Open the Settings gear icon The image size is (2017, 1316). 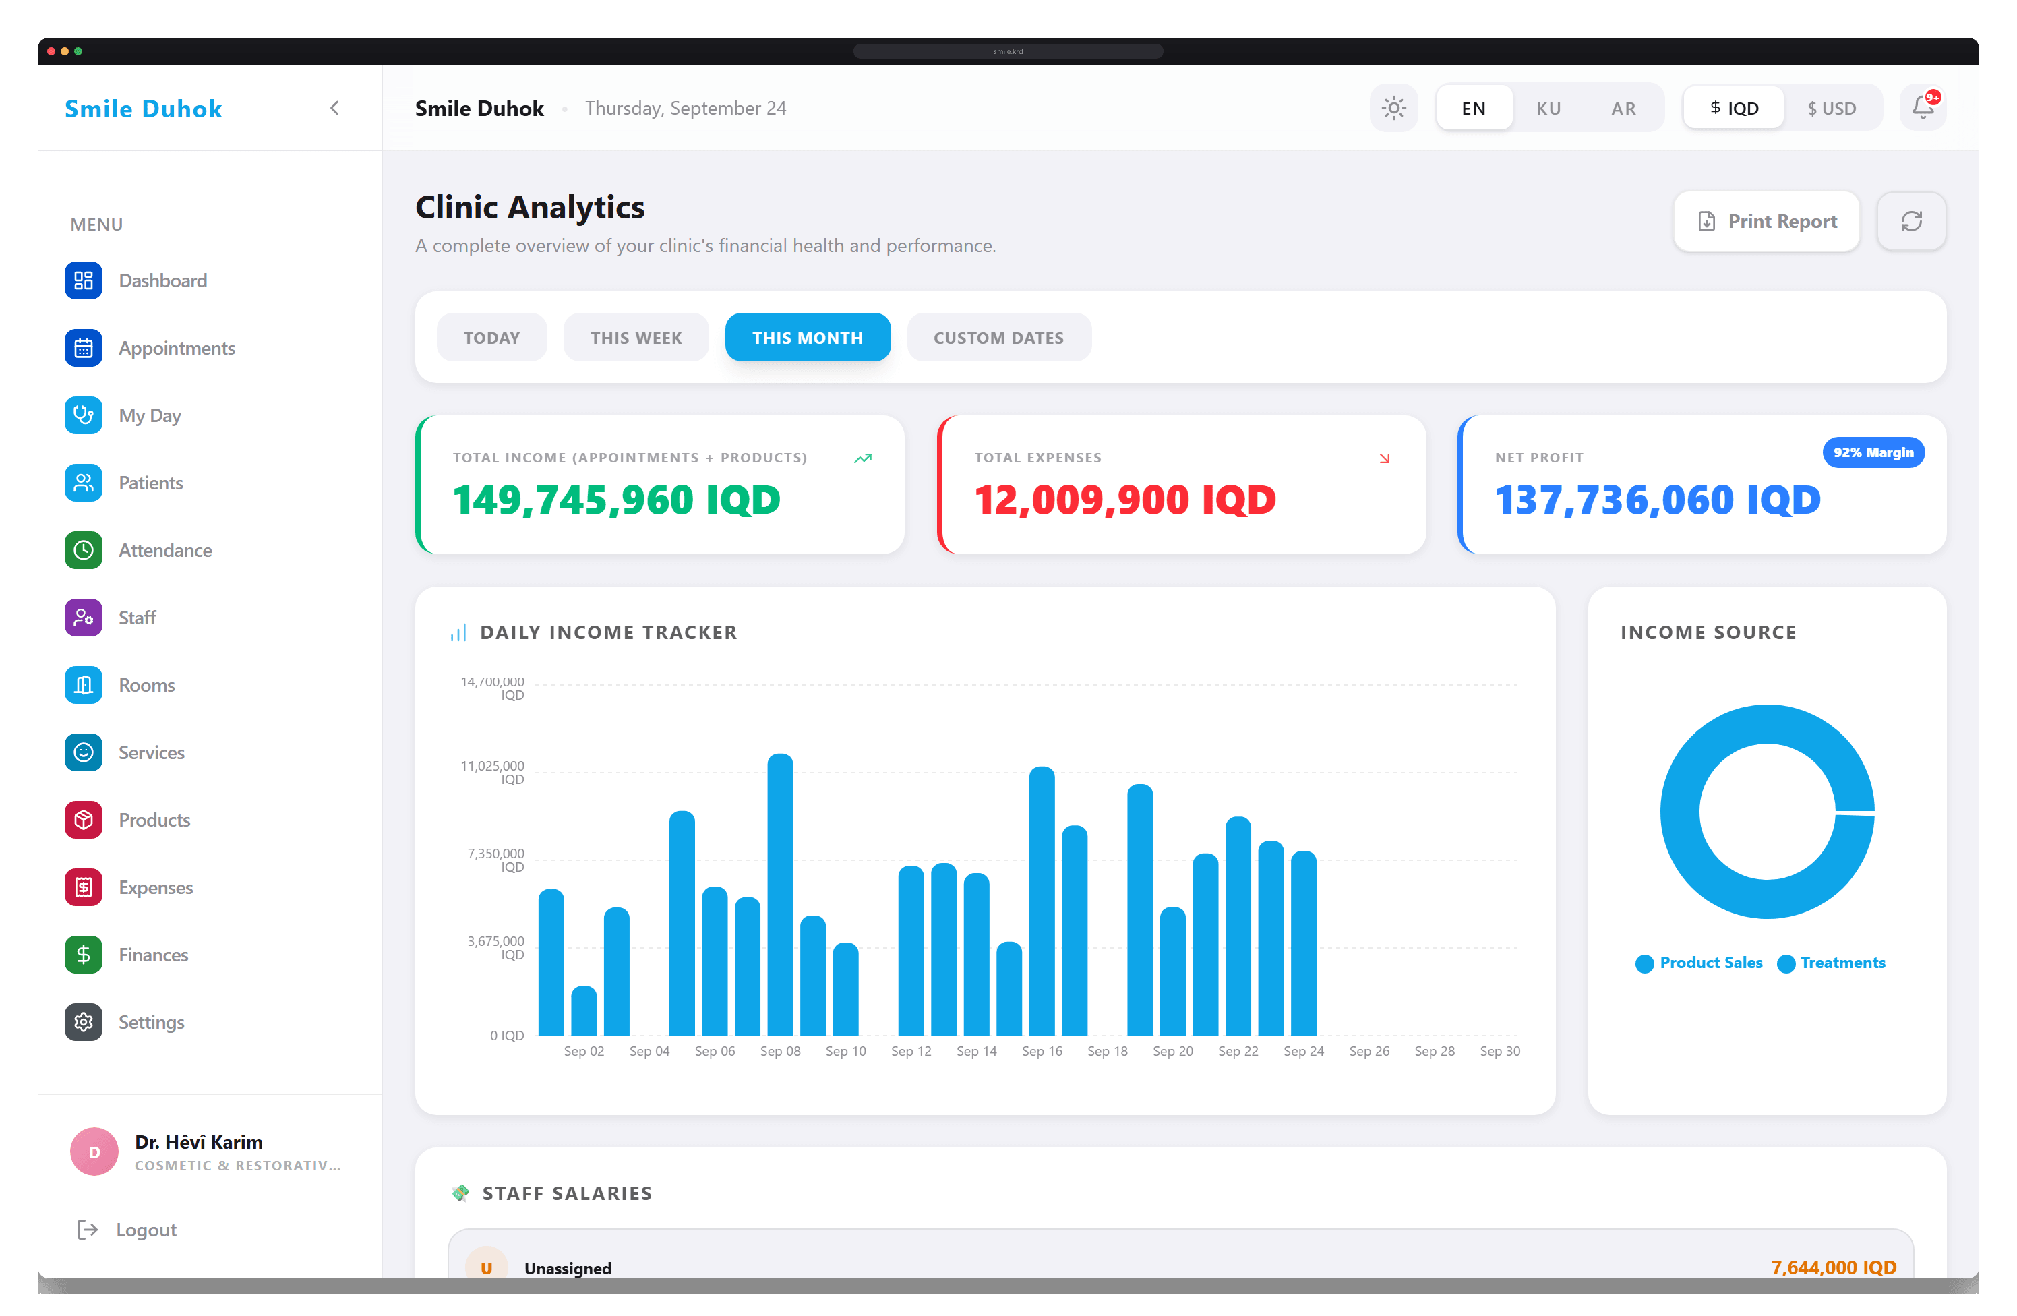pos(83,1022)
